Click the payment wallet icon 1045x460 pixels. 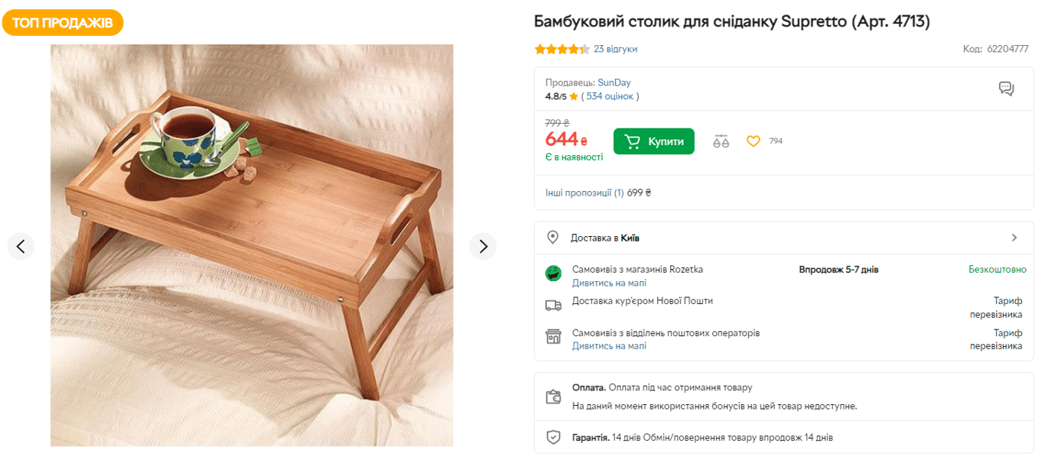pos(553,397)
